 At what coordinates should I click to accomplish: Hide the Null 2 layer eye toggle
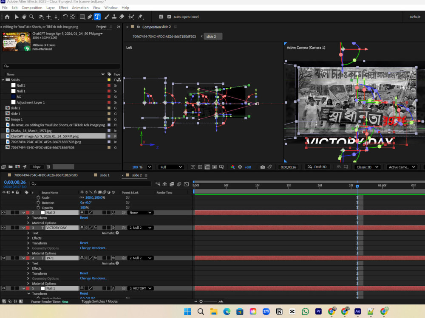[x=4, y=213]
